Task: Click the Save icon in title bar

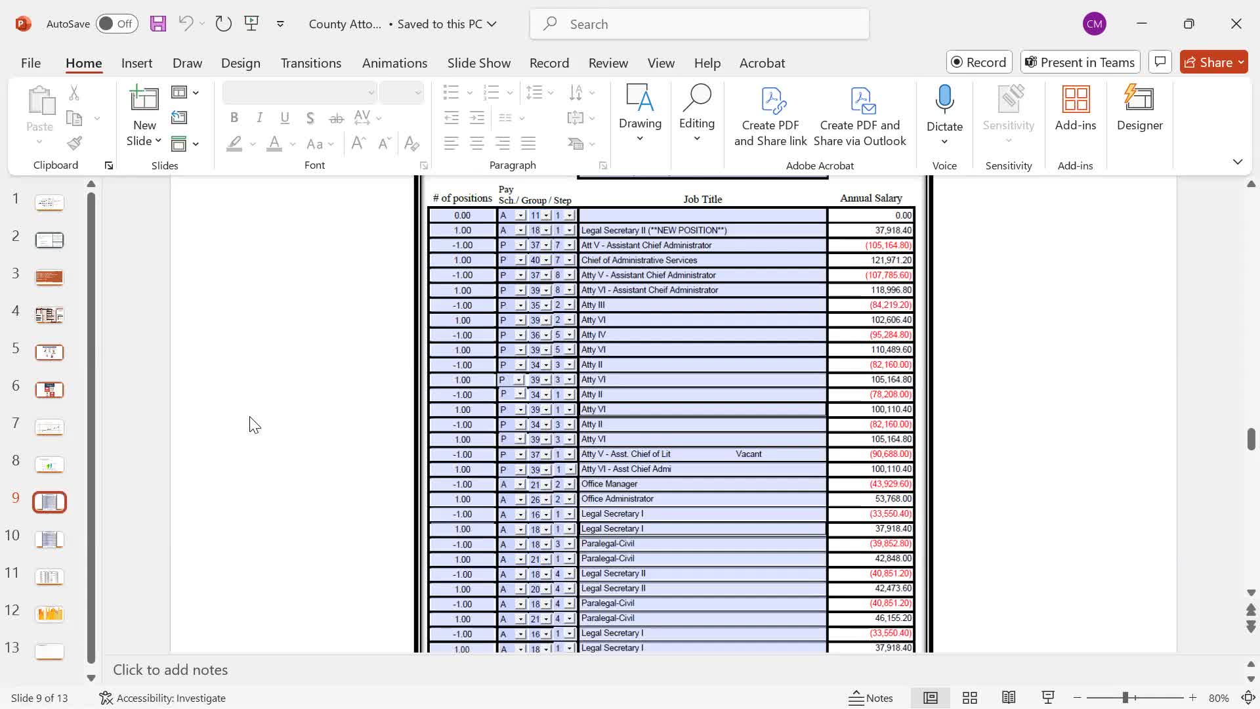Action: pos(157,24)
